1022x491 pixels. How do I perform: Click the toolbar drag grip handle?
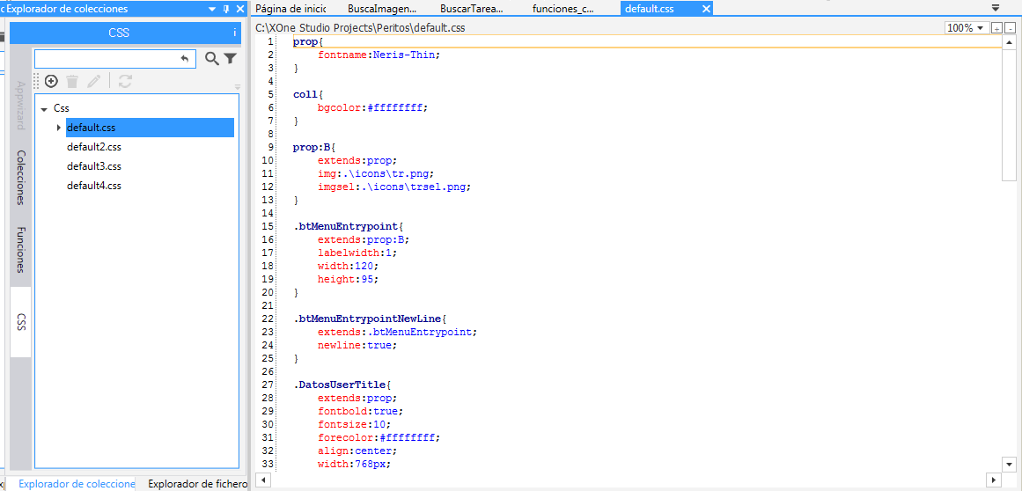tap(36, 81)
